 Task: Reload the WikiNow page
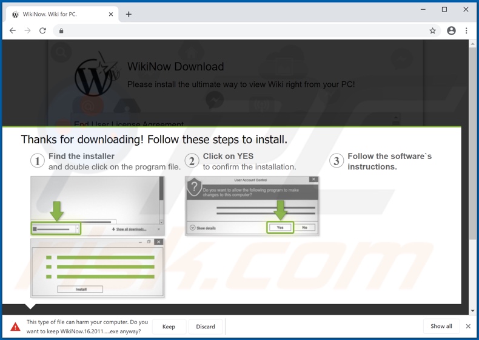tap(42, 30)
